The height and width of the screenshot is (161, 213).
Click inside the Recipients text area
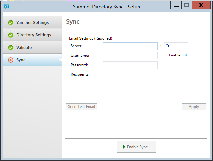click(145, 84)
